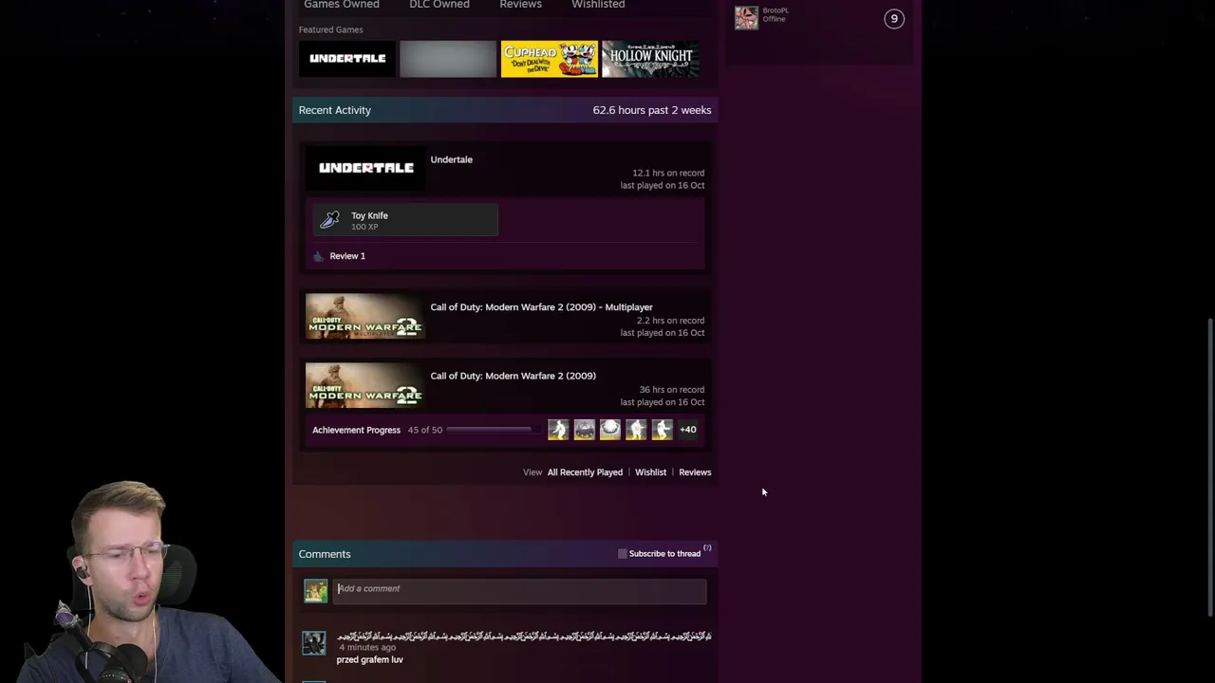Click the third round achievement icon
The height and width of the screenshot is (683, 1215).
point(609,430)
